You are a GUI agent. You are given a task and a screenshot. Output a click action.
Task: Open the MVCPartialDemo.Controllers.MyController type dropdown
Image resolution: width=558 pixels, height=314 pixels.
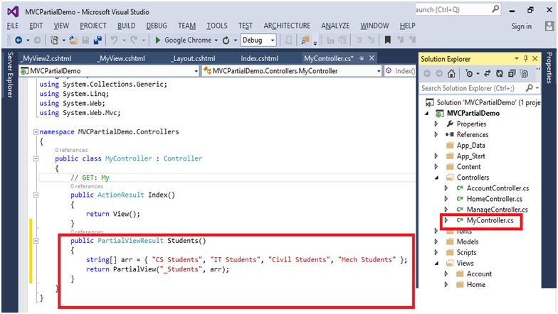(x=379, y=71)
